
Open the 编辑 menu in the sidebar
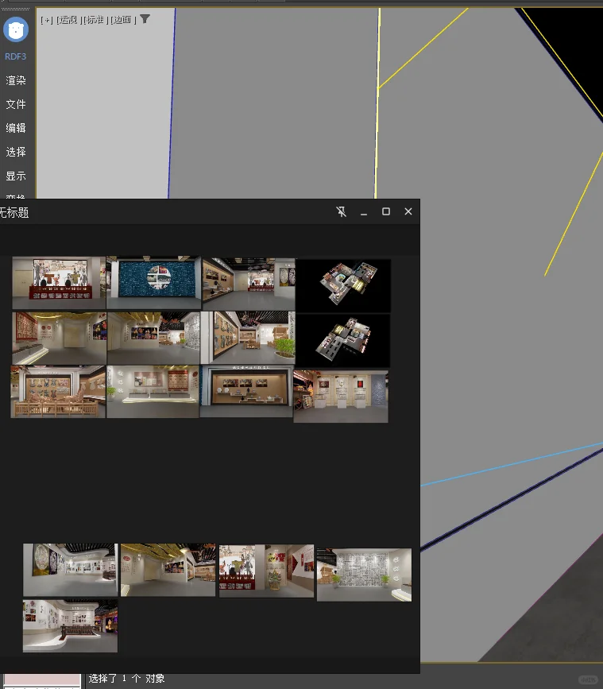[x=16, y=128]
